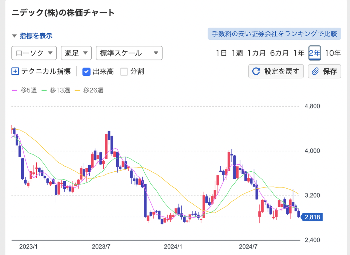
Task: Click the 保存 button label
Action: [330, 72]
